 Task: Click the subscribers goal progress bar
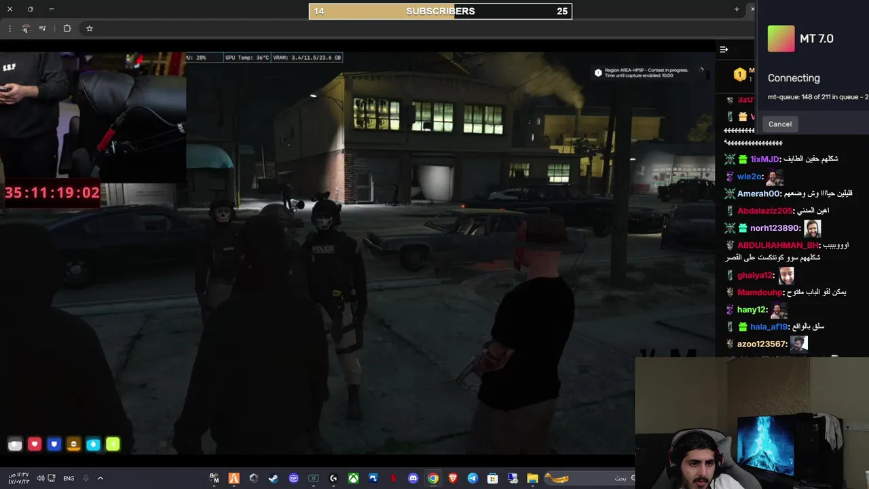[441, 11]
